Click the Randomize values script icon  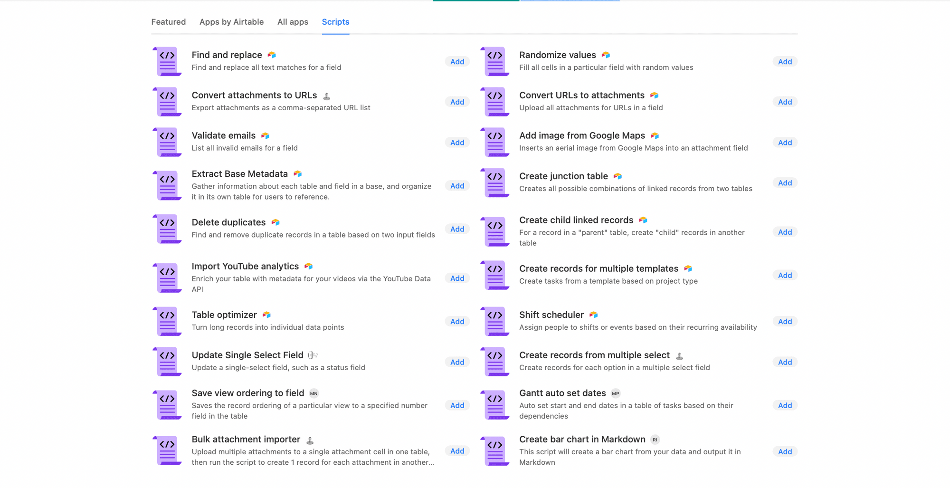click(495, 61)
